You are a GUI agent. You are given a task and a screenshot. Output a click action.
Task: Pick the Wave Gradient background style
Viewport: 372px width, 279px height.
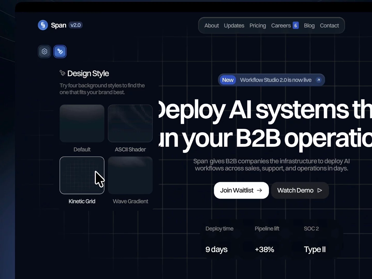click(x=130, y=175)
